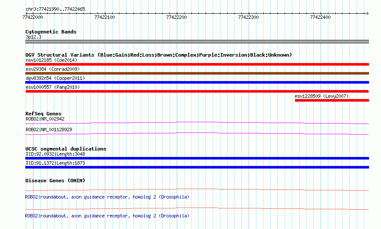Open ROBO2|NM_002942 transcript label
Screen dimensions: 381x229
[x=45, y=119]
